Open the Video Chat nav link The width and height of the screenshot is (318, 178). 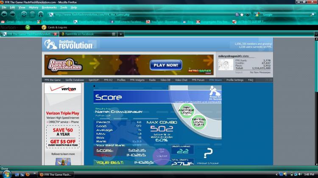(181, 80)
